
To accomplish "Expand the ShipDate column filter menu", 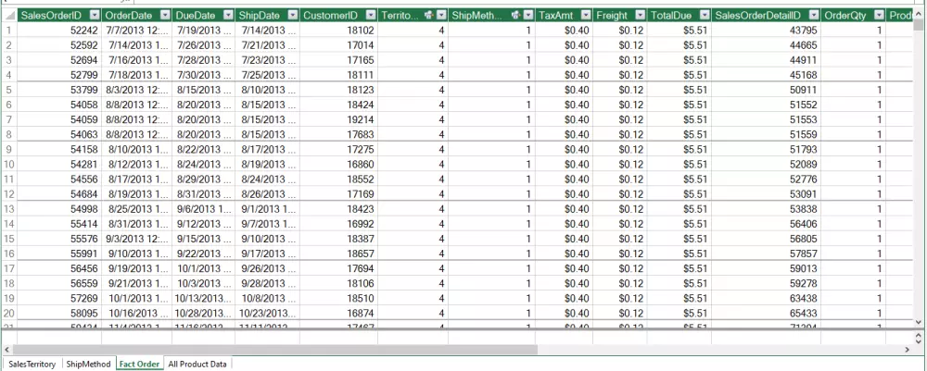I will (x=293, y=16).
